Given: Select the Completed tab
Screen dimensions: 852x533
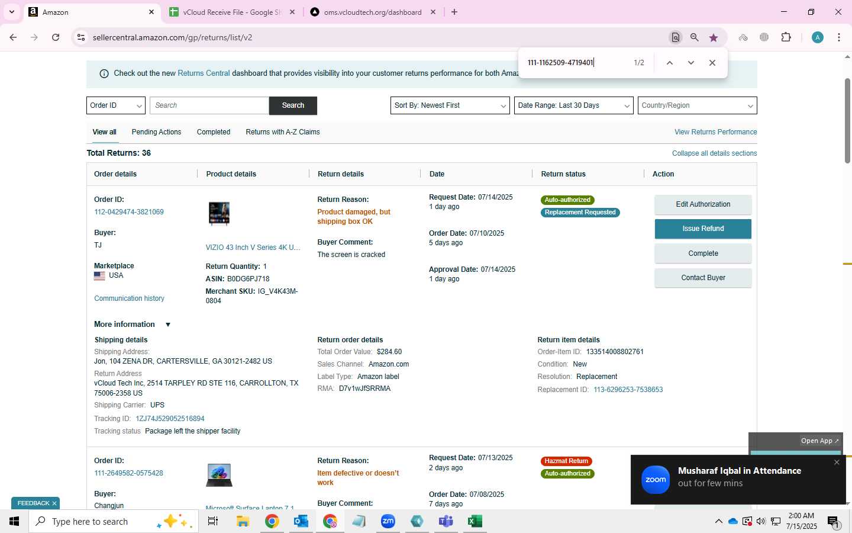Looking at the screenshot, I should point(214,132).
